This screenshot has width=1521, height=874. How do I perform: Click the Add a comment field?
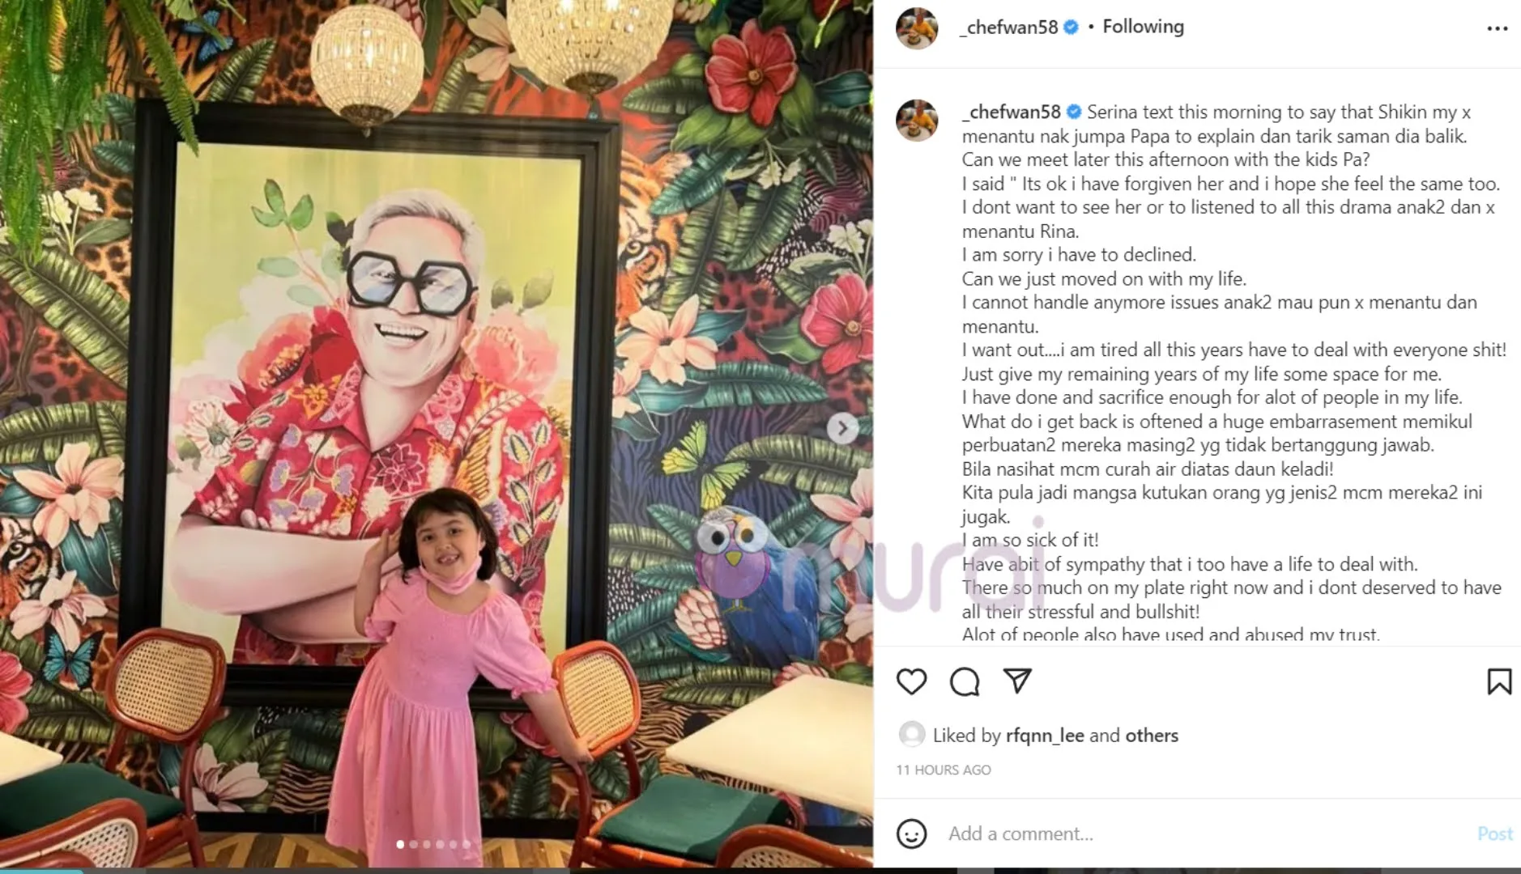[x=1207, y=834]
